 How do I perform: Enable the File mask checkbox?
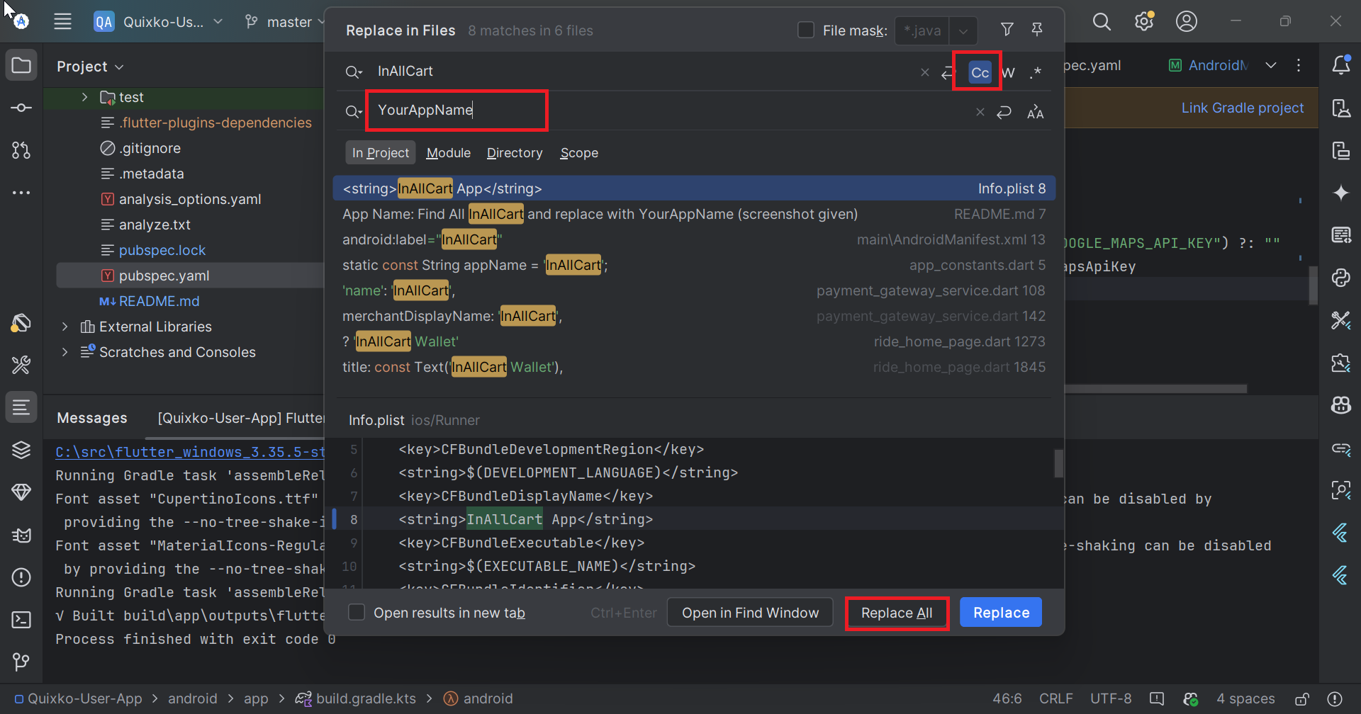pos(806,30)
